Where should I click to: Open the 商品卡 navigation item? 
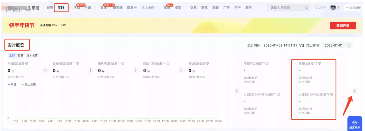(x=132, y=8)
